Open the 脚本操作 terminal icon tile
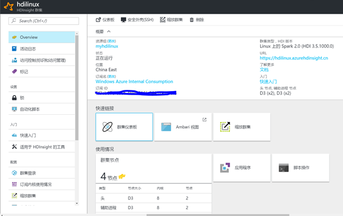 (283, 168)
